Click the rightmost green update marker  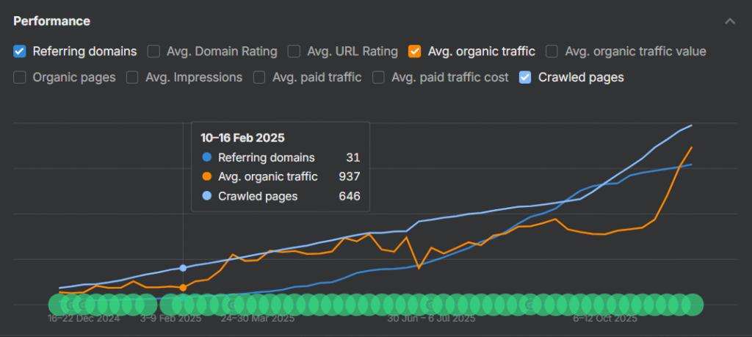tap(693, 304)
